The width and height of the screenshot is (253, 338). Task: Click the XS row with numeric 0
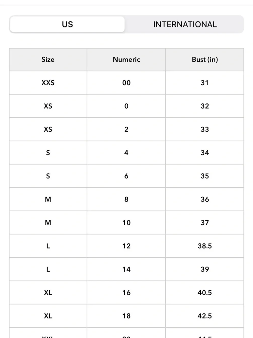click(126, 106)
